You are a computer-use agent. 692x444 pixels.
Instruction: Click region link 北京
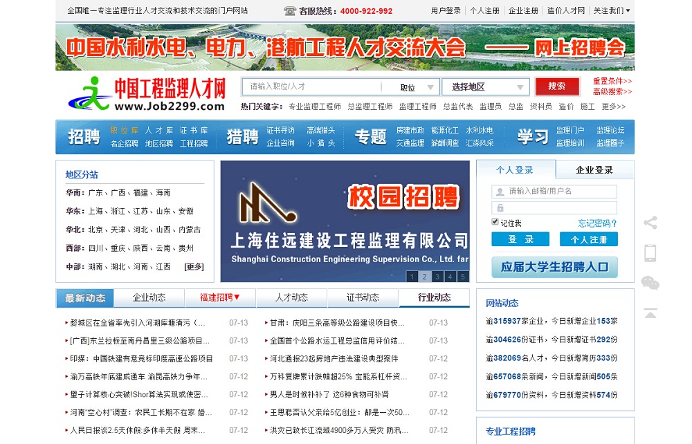click(95, 230)
